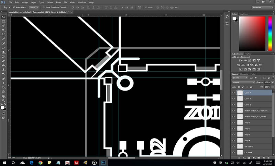This screenshot has width=275, height=166.
Task: Open the Color panel flyout menu
Action: click(272, 14)
